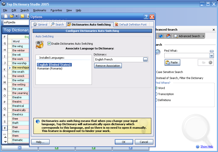The height and width of the screenshot is (152, 218).
Task: Click the Find What text field
Action: 187,56
